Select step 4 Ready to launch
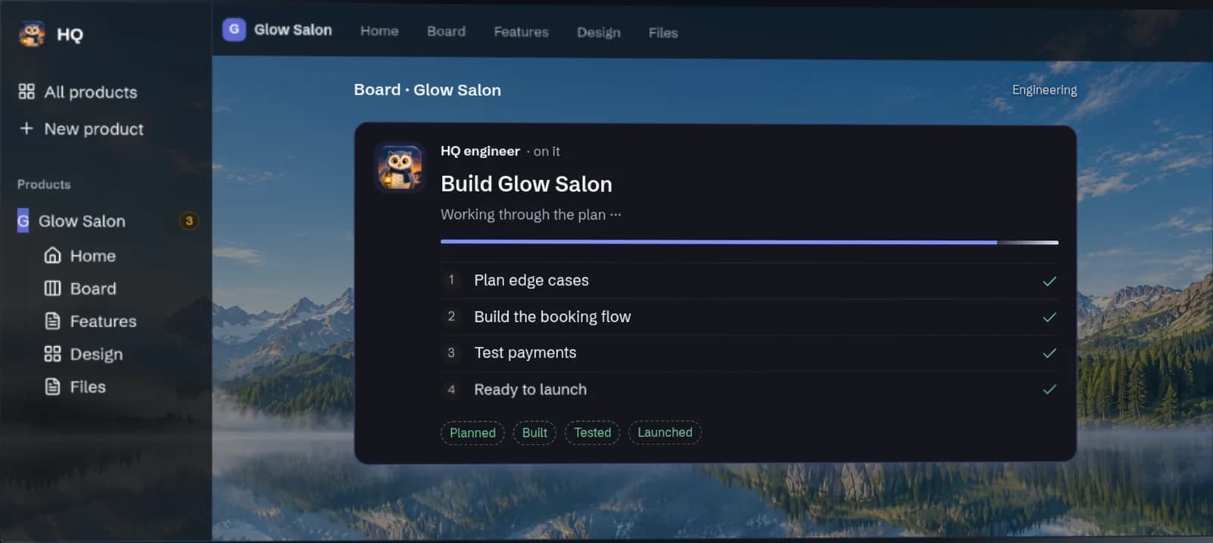This screenshot has height=543, width=1213. click(749, 389)
